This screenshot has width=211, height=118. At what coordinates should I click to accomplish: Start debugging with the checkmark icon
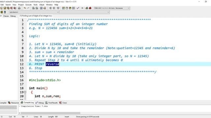pos(78,8)
